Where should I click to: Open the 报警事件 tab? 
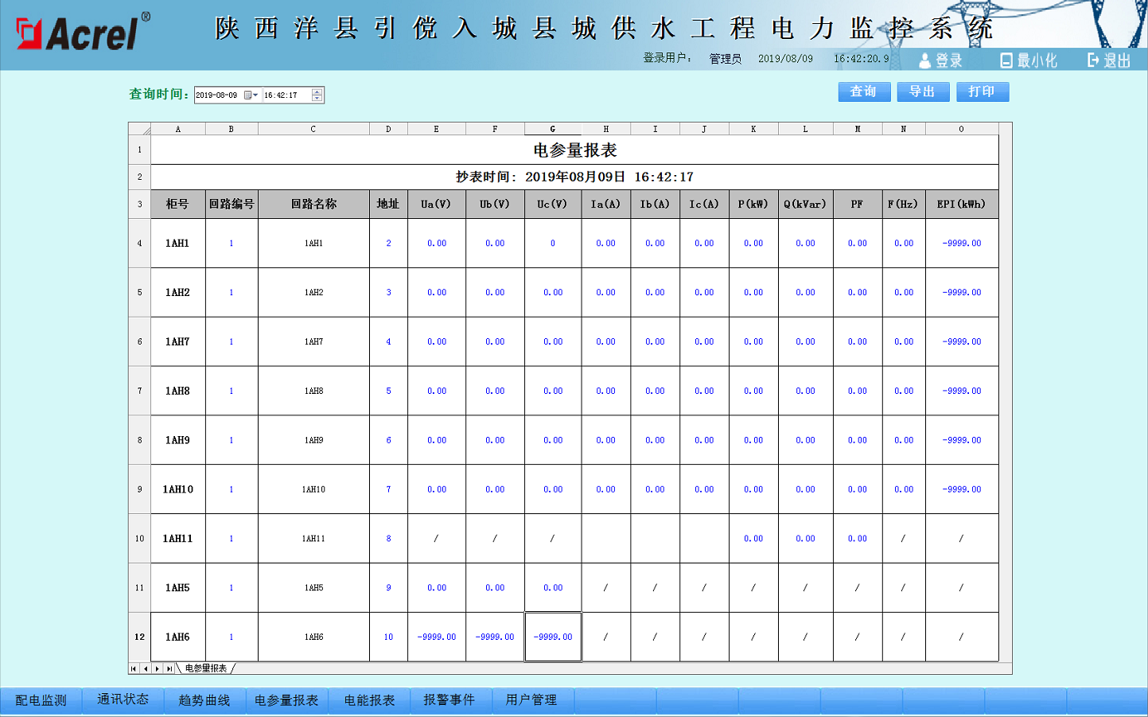[x=449, y=700]
